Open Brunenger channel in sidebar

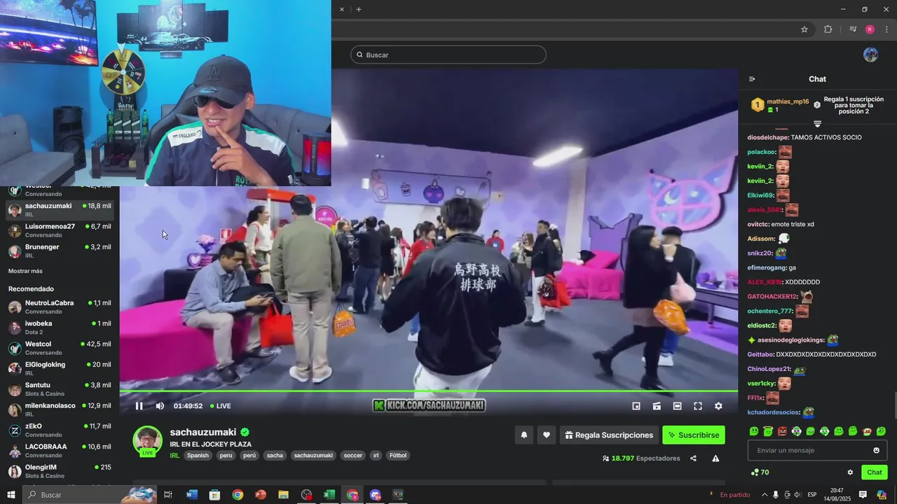[x=60, y=251]
